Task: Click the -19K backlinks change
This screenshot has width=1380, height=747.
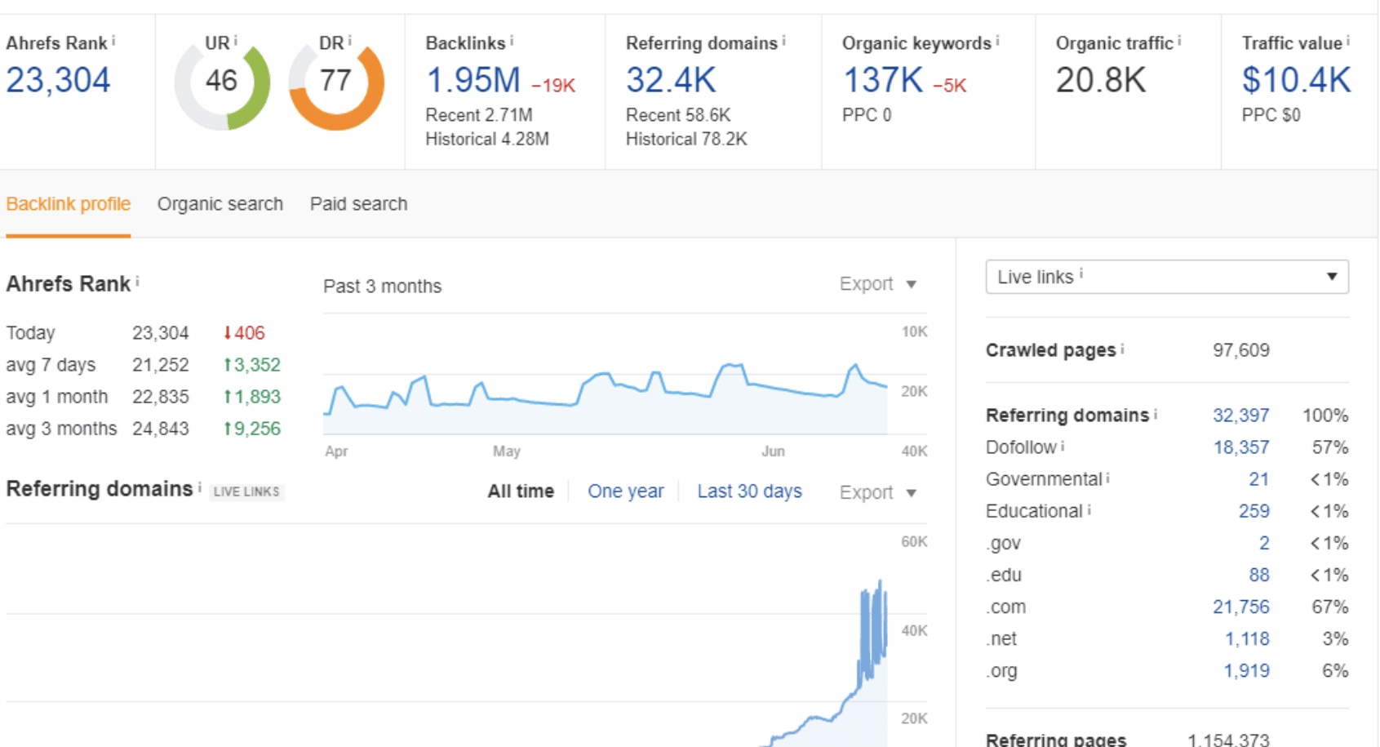Action: [553, 85]
